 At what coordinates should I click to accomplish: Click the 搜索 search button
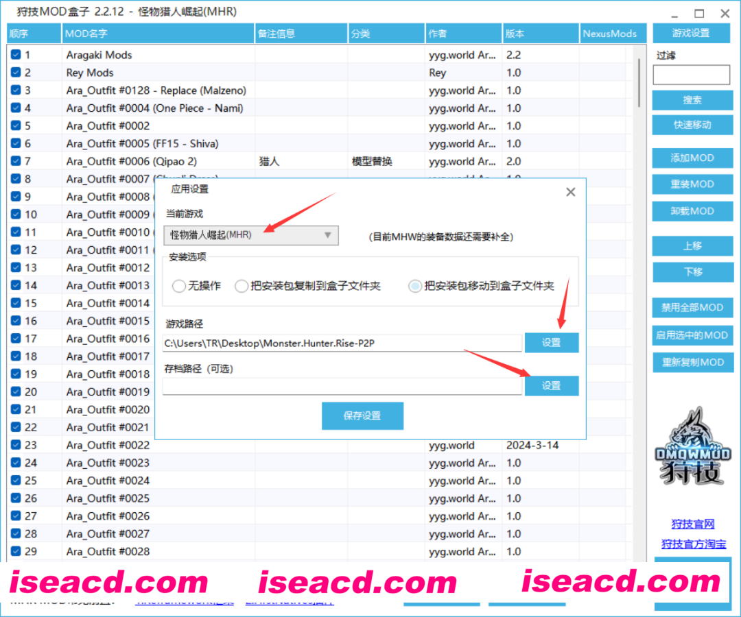pyautogui.click(x=692, y=100)
